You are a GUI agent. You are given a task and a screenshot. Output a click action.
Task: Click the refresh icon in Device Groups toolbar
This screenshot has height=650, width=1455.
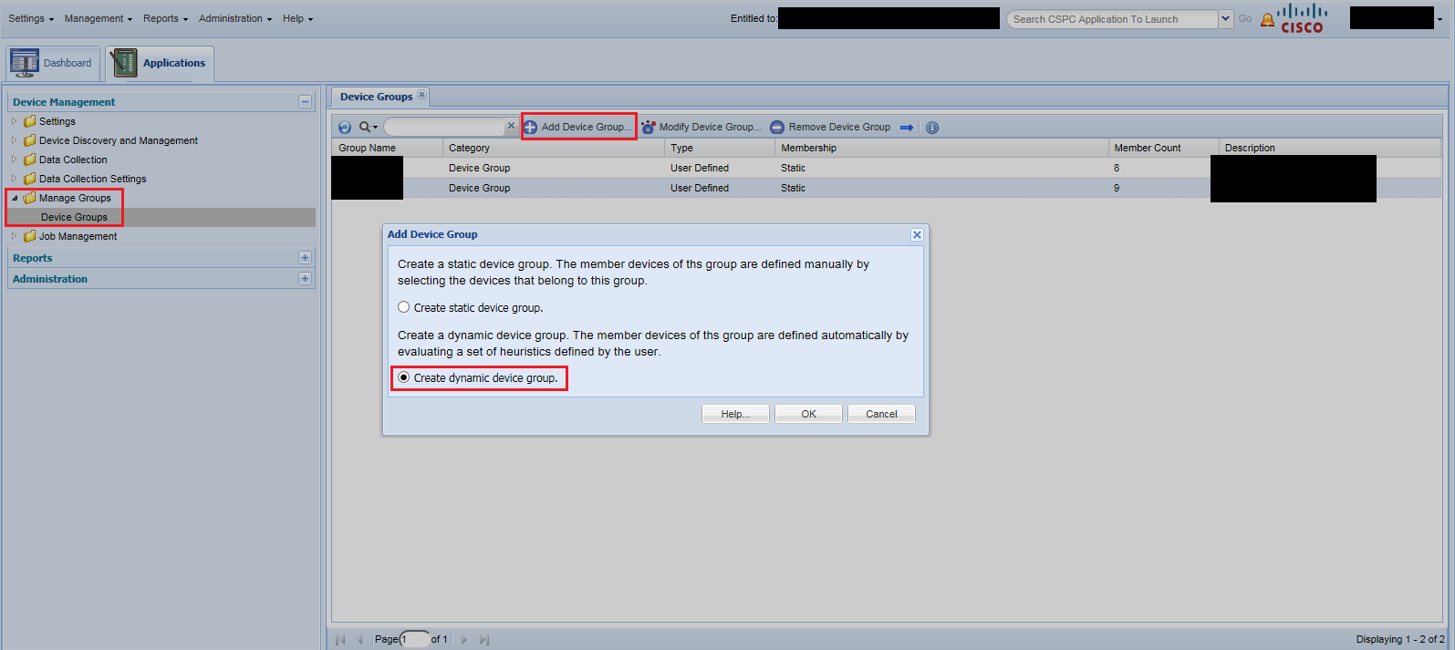(345, 128)
